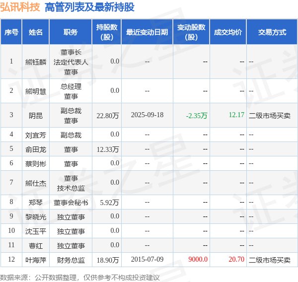
Task: Click the 序号 column header
Action: (x=11, y=32)
